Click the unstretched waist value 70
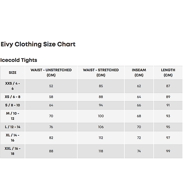183x183 pixels. point(51,116)
